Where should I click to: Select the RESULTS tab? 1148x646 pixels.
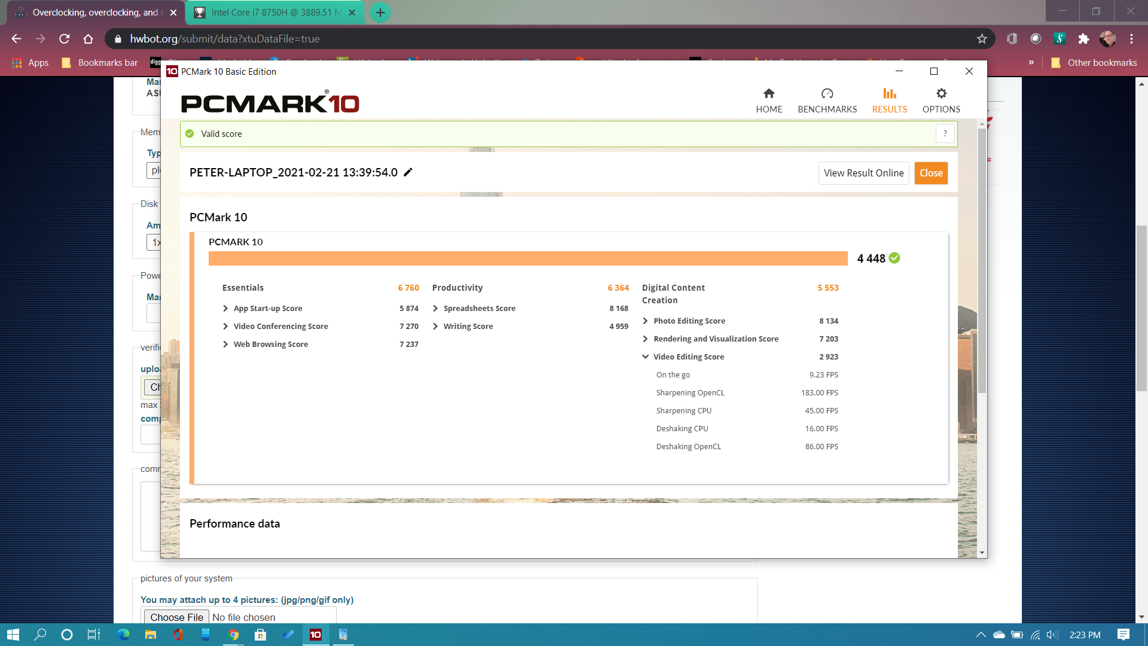pos(889,101)
